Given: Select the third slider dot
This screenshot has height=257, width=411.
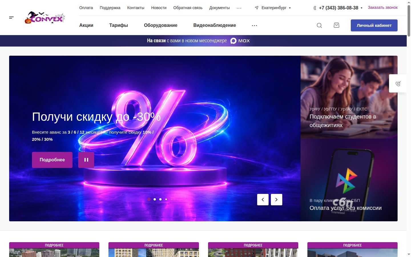Looking at the screenshot, I should [160, 199].
